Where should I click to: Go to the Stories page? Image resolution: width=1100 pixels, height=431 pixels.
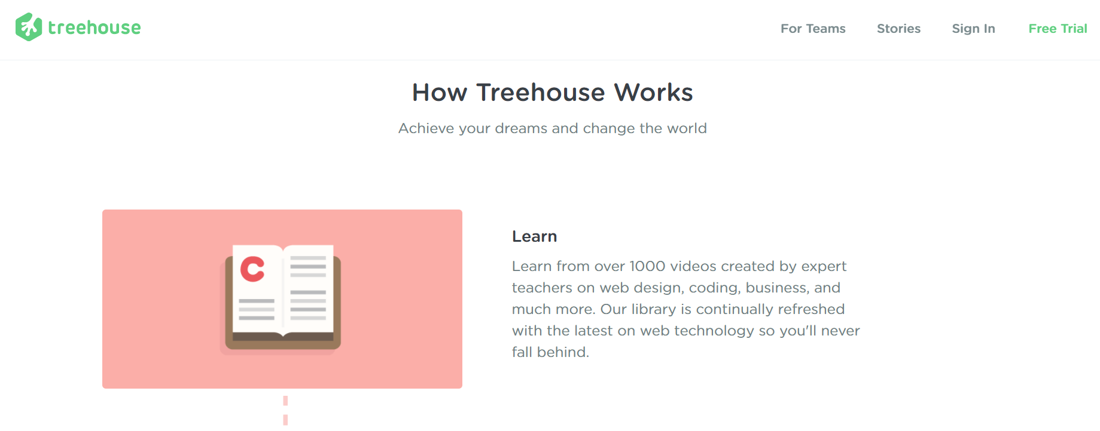click(x=898, y=29)
